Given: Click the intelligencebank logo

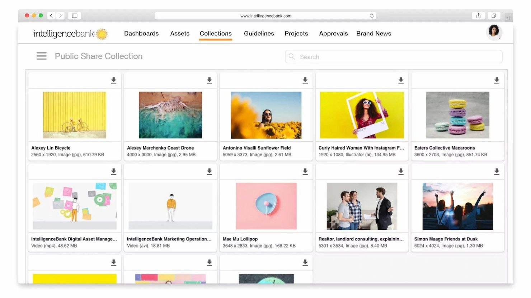Looking at the screenshot, I should coord(71,34).
